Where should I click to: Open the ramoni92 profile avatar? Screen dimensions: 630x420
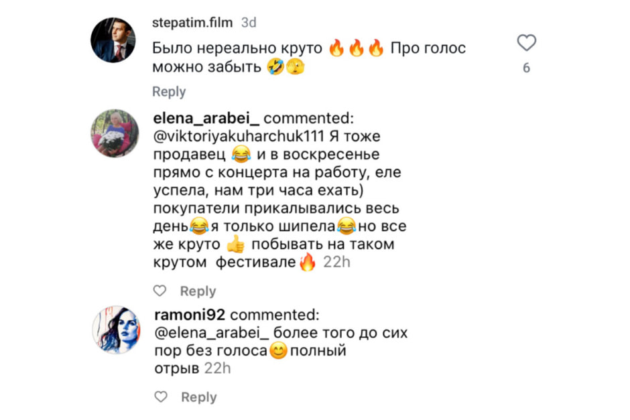click(x=114, y=329)
